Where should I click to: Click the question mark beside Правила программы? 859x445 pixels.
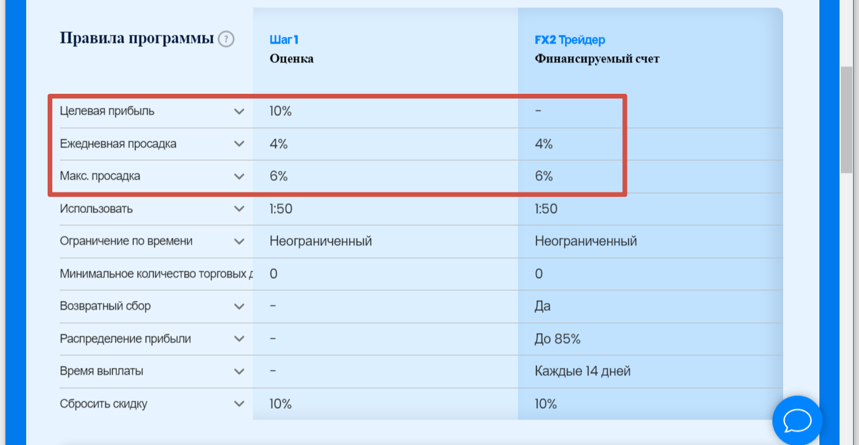pyautogui.click(x=226, y=39)
